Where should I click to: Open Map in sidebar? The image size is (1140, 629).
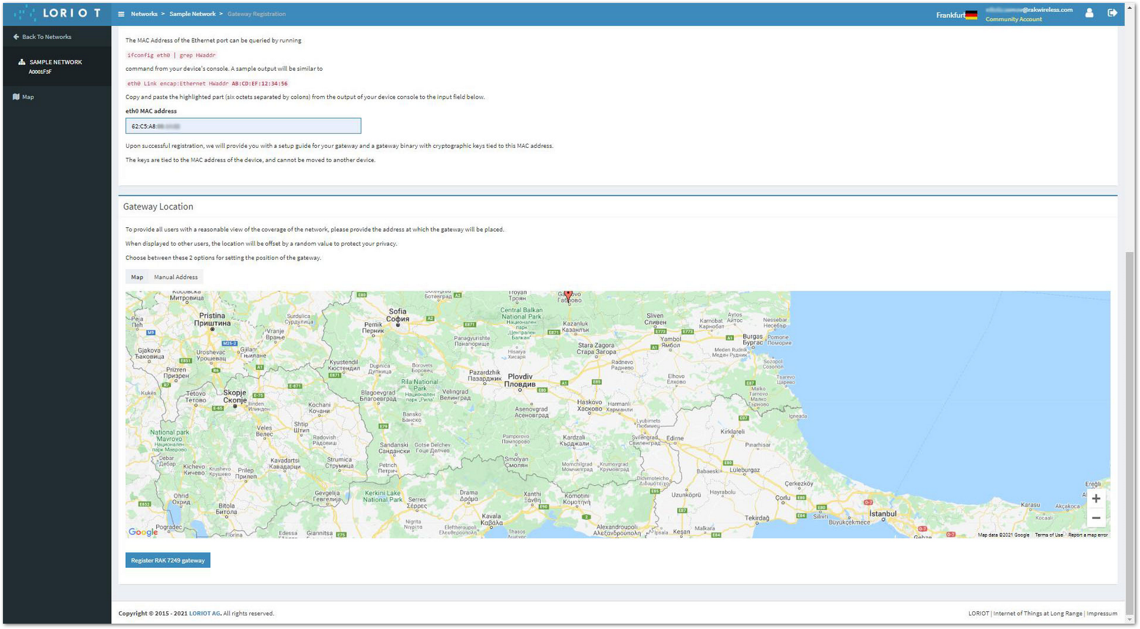pyautogui.click(x=24, y=97)
